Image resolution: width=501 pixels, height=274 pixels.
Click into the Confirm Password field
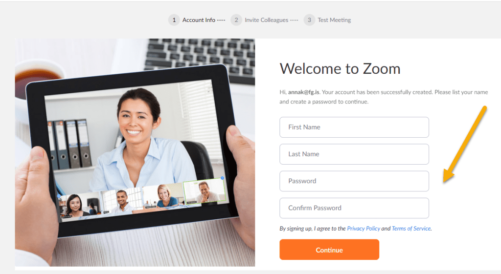[354, 208]
